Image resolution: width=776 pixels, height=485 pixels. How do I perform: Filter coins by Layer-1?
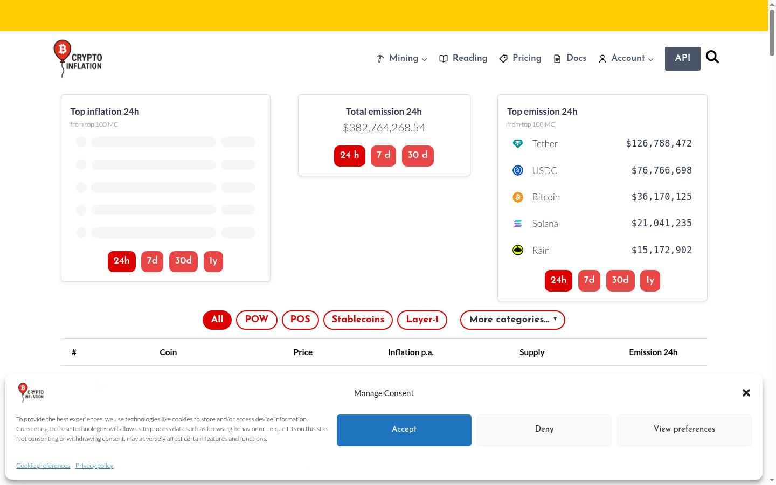pos(422,320)
